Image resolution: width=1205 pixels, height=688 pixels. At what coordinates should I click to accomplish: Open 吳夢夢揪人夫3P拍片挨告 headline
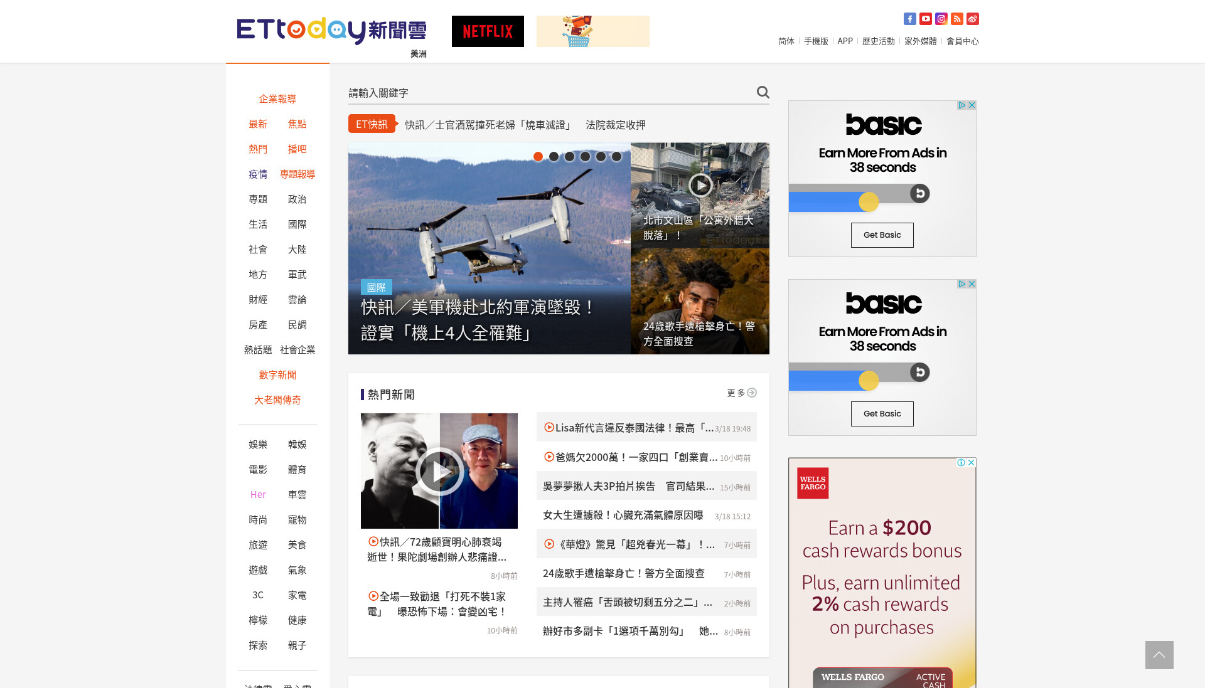[x=629, y=486]
